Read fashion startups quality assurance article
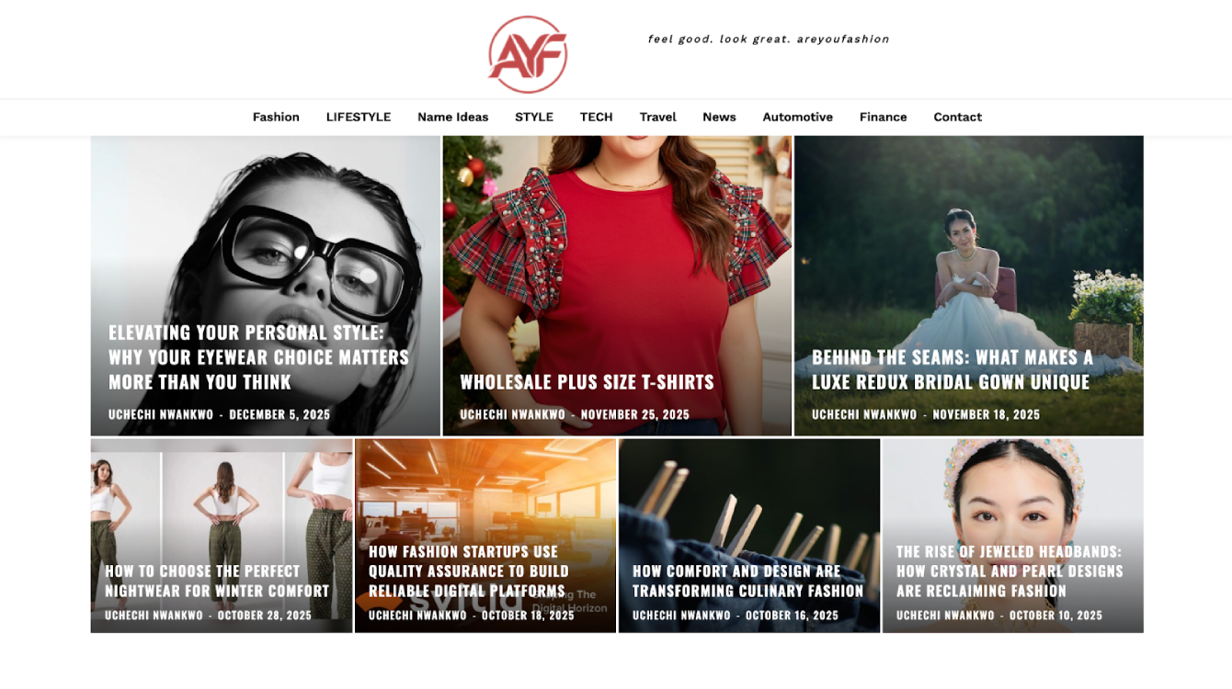This screenshot has height=689, width=1232. pyautogui.click(x=468, y=570)
